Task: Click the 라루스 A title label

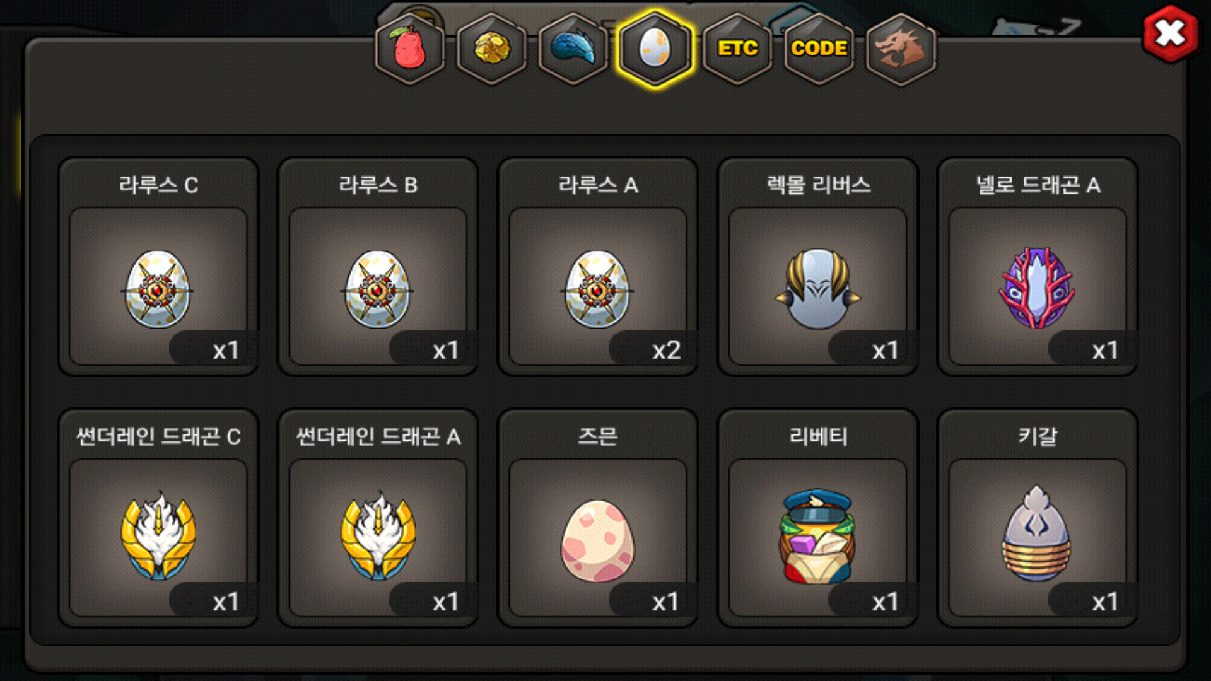Action: tap(598, 185)
